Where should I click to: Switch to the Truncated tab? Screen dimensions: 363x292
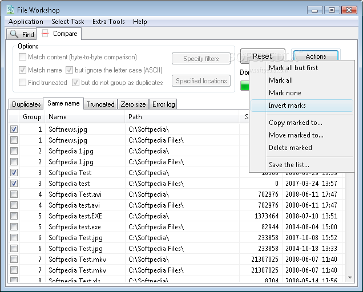[100, 104]
